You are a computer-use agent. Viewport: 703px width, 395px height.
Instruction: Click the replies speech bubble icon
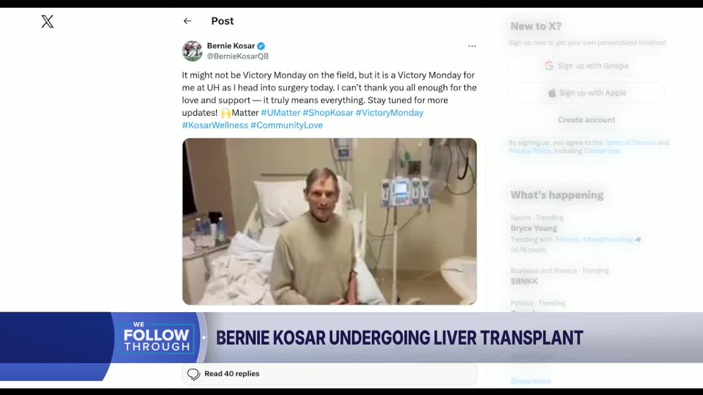(x=193, y=374)
